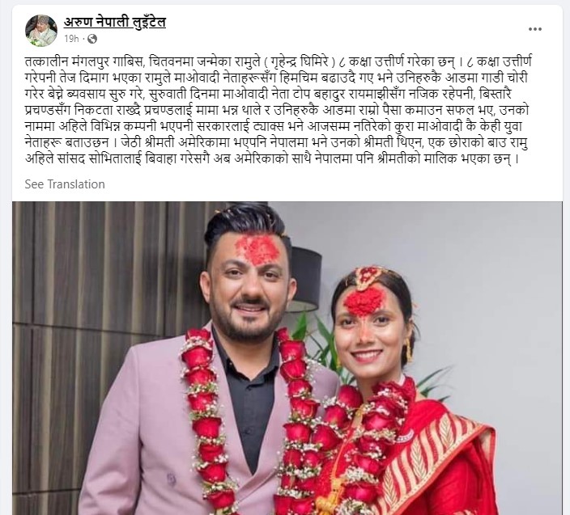Screen dimensions: 570x515
Task: Open the three-dot post options menu
Action: [534, 29]
